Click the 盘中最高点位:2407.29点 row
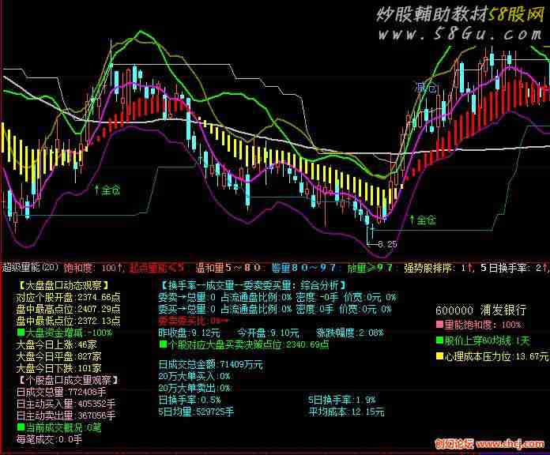Screen dimensions: 550x455 (69, 309)
